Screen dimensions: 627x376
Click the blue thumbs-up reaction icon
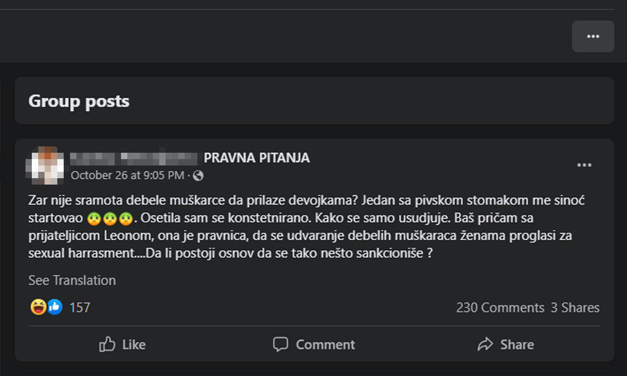click(x=54, y=307)
